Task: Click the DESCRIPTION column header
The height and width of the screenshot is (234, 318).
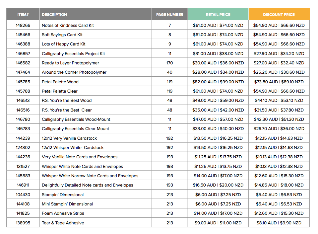Action: (54, 15)
